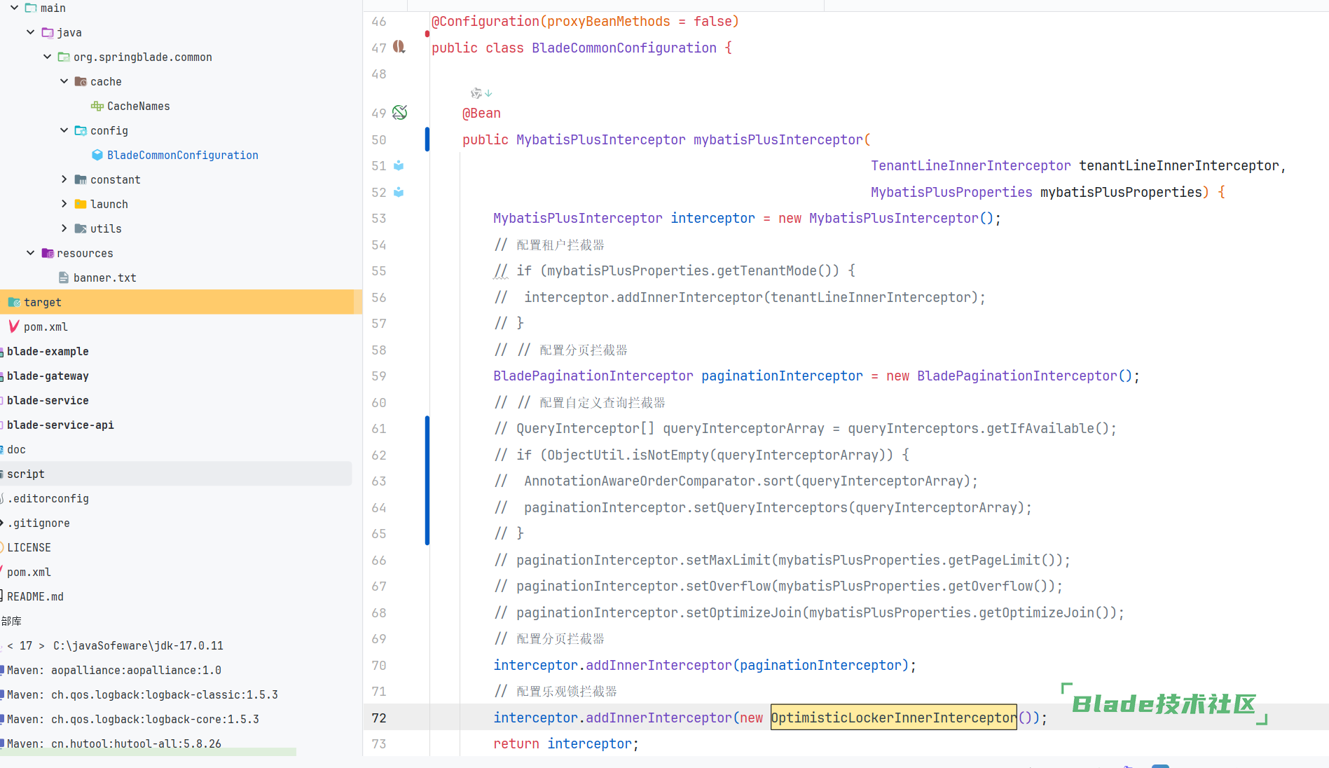Click the Spring bean gutter icon on line 47
Image resolution: width=1329 pixels, height=768 pixels.
coord(399,47)
